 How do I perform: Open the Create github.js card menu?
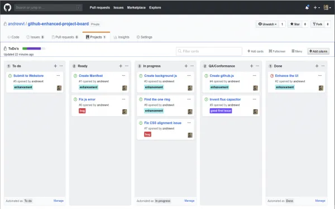tap(255, 75)
